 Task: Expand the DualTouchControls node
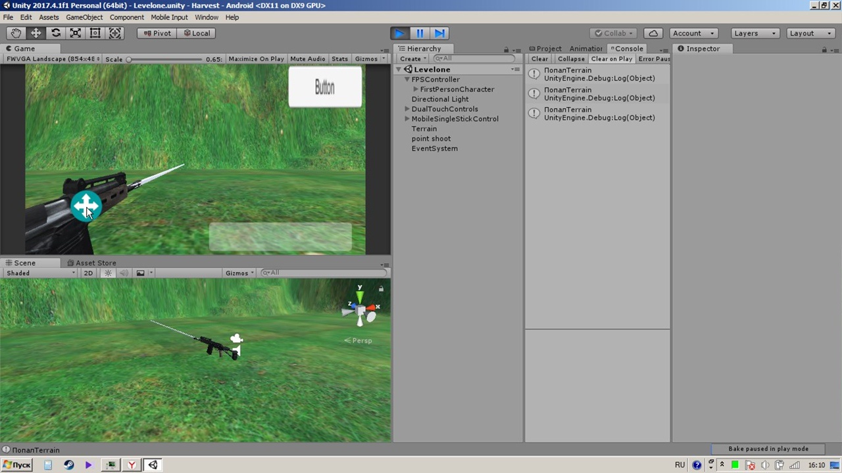click(x=407, y=109)
